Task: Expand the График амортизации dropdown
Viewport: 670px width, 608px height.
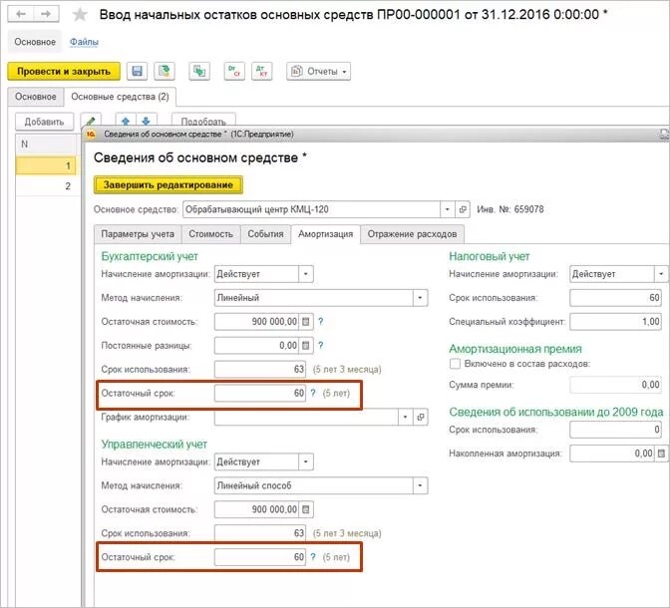Action: click(x=405, y=417)
